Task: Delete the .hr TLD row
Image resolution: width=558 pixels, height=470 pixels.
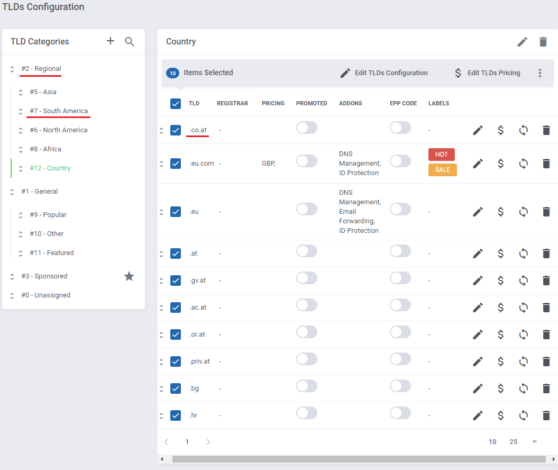Action: point(546,415)
